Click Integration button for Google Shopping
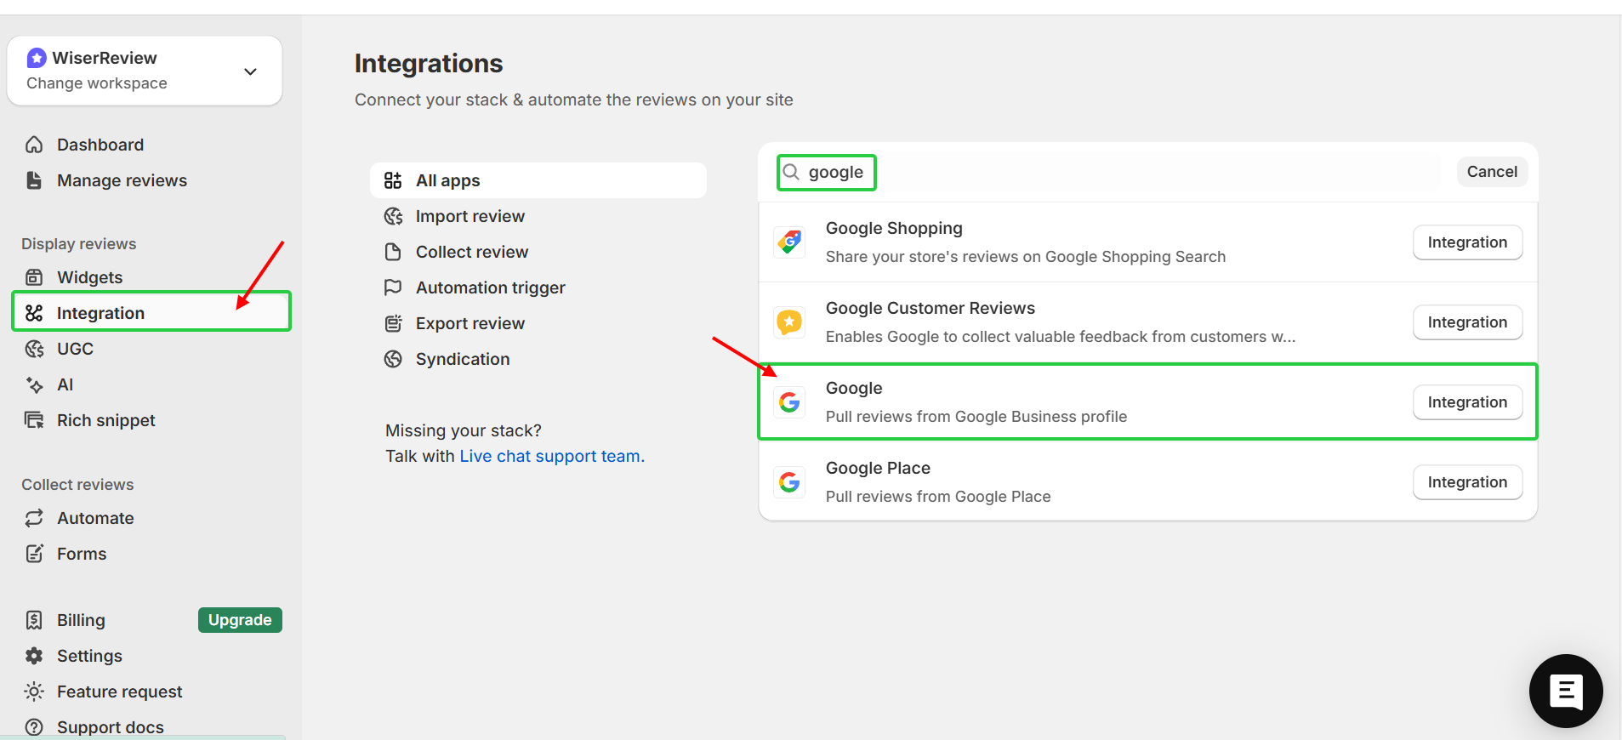The image size is (1622, 740). [x=1466, y=242]
